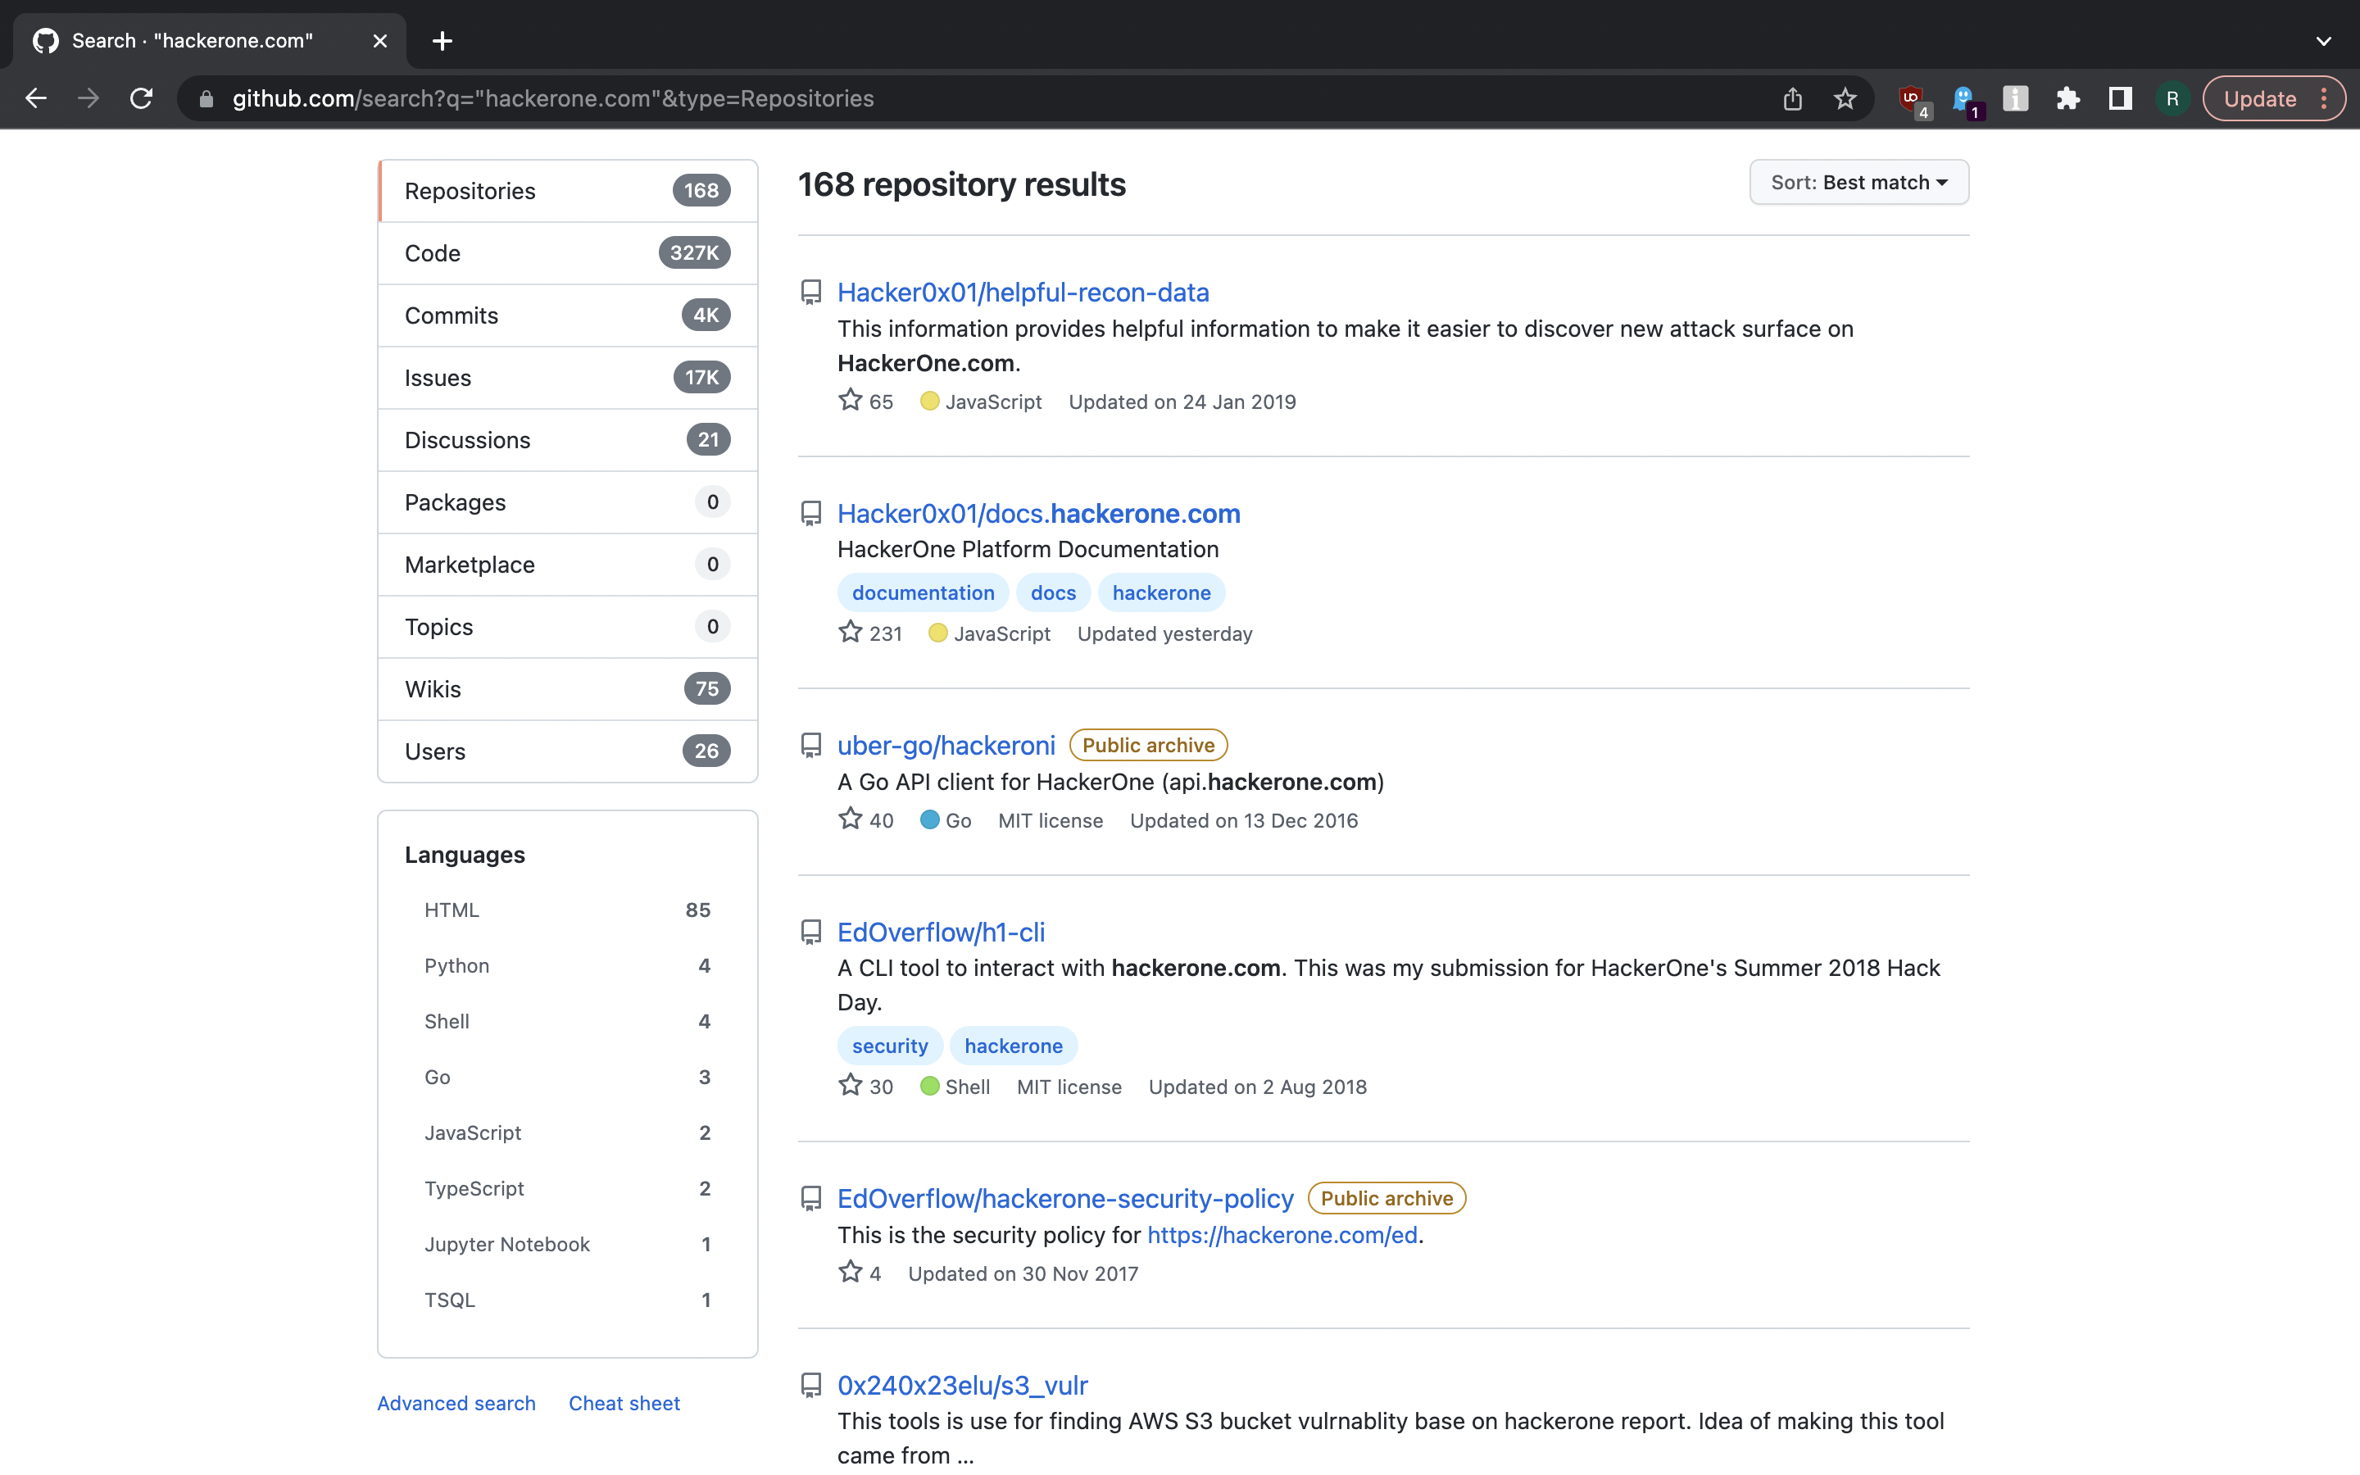Image resolution: width=2360 pixels, height=1475 pixels.
Task: Click the security topic tag
Action: coord(889,1046)
